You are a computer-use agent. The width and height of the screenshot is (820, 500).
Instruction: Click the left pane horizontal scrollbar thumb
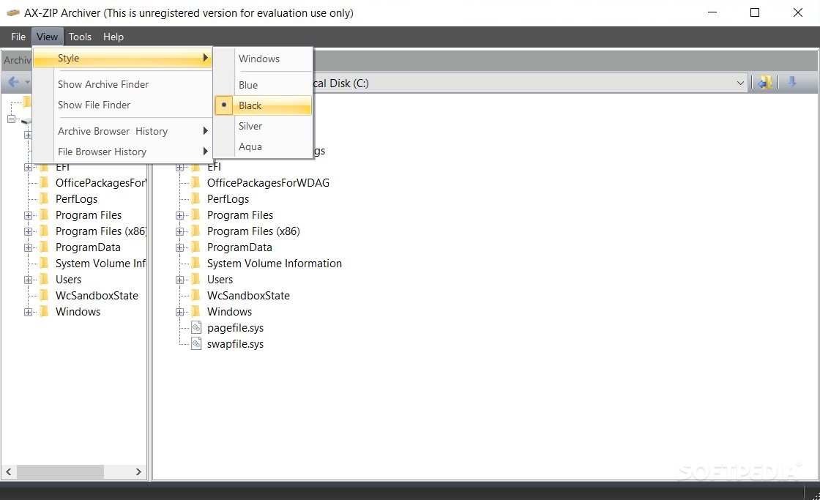[60, 471]
